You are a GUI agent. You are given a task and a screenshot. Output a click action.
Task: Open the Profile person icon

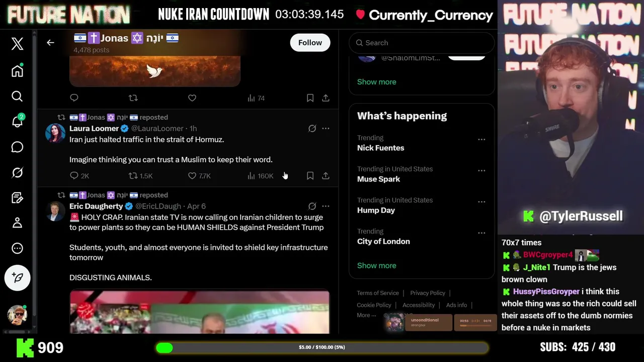(17, 223)
